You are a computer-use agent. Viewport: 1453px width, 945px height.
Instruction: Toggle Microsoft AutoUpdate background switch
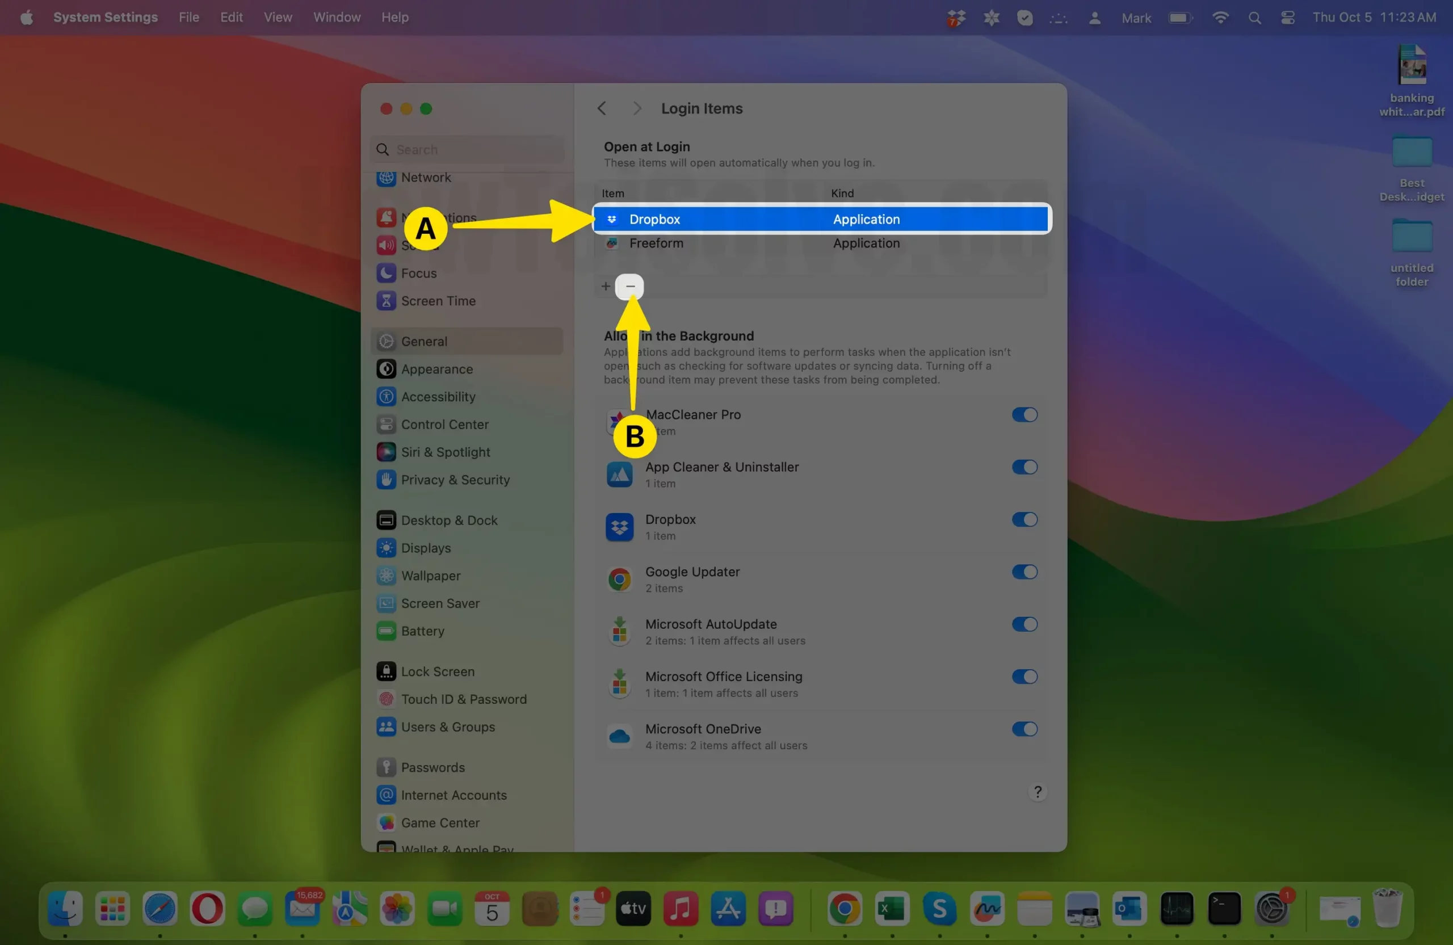click(x=1024, y=624)
